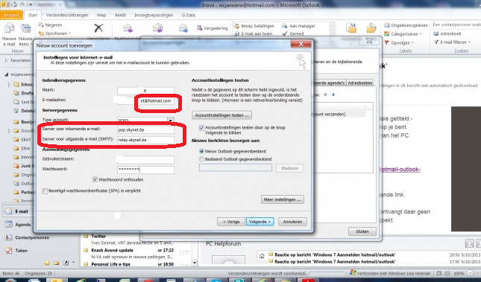The height and width of the screenshot is (282, 481).
Task: Click Accountinstellingen testen button
Action: coord(221,115)
